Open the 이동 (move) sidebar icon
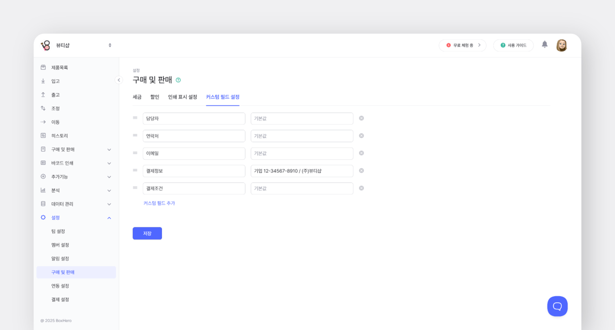Image resolution: width=615 pixels, height=330 pixels. point(44,122)
